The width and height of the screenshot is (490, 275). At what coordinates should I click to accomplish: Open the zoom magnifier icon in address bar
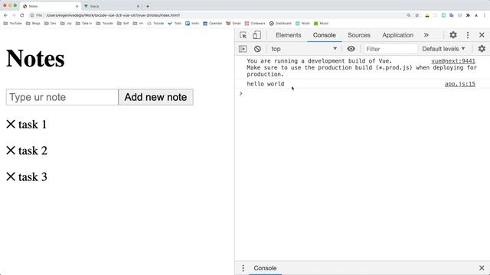tap(408, 15)
